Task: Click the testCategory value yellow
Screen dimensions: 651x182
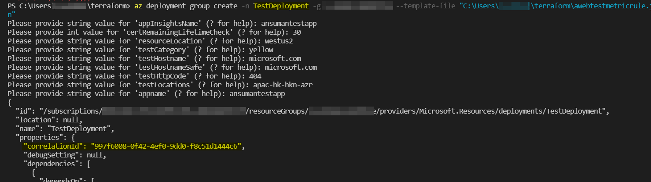Action: (x=261, y=49)
